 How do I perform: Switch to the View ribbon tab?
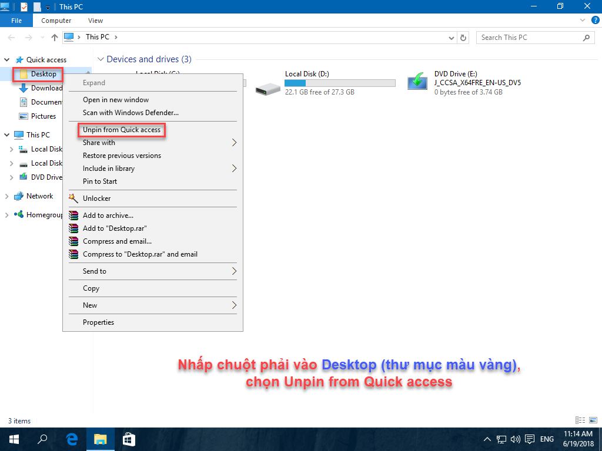(95, 20)
